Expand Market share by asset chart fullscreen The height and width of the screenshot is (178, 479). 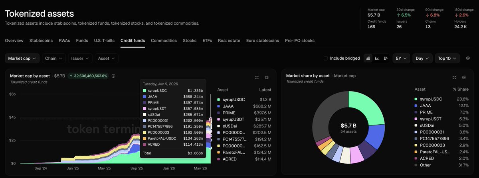pyautogui.click(x=454, y=77)
